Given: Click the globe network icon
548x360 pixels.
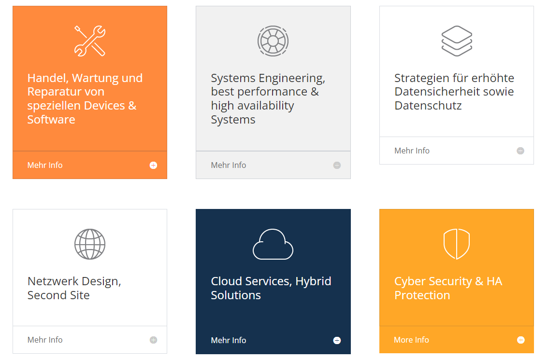Looking at the screenshot, I should [x=89, y=244].
